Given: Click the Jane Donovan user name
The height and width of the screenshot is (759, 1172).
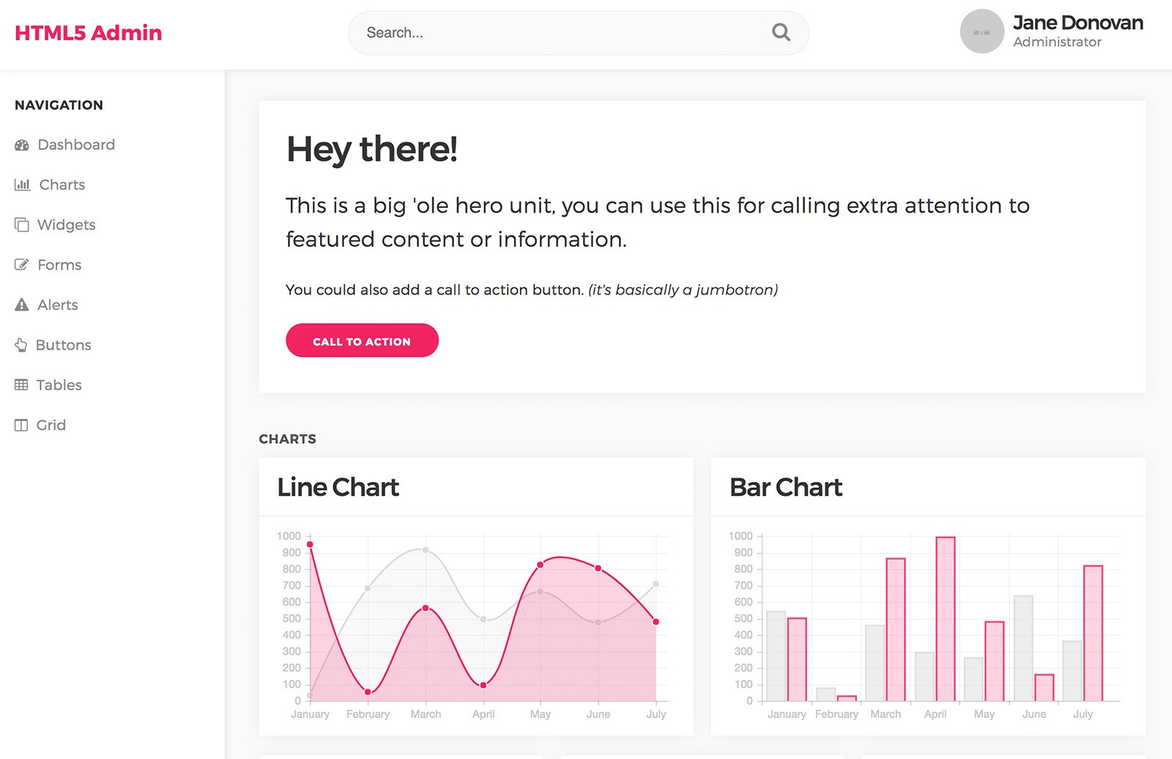Looking at the screenshot, I should (x=1078, y=23).
